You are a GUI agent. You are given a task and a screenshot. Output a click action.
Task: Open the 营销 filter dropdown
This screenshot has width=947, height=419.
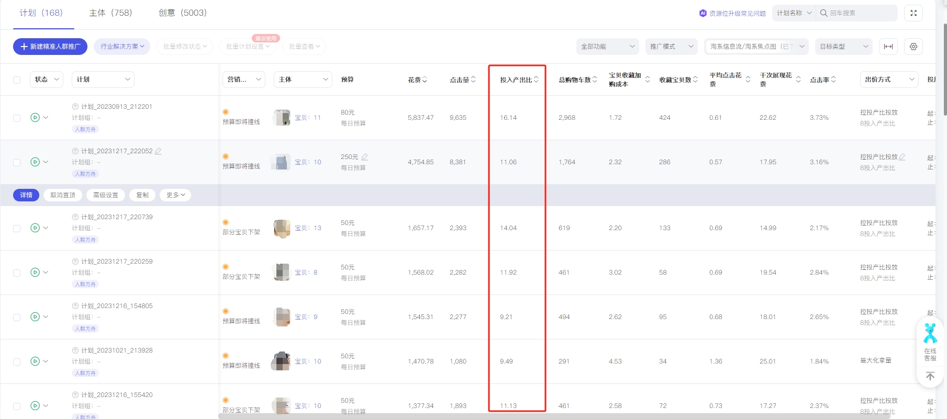click(x=244, y=80)
